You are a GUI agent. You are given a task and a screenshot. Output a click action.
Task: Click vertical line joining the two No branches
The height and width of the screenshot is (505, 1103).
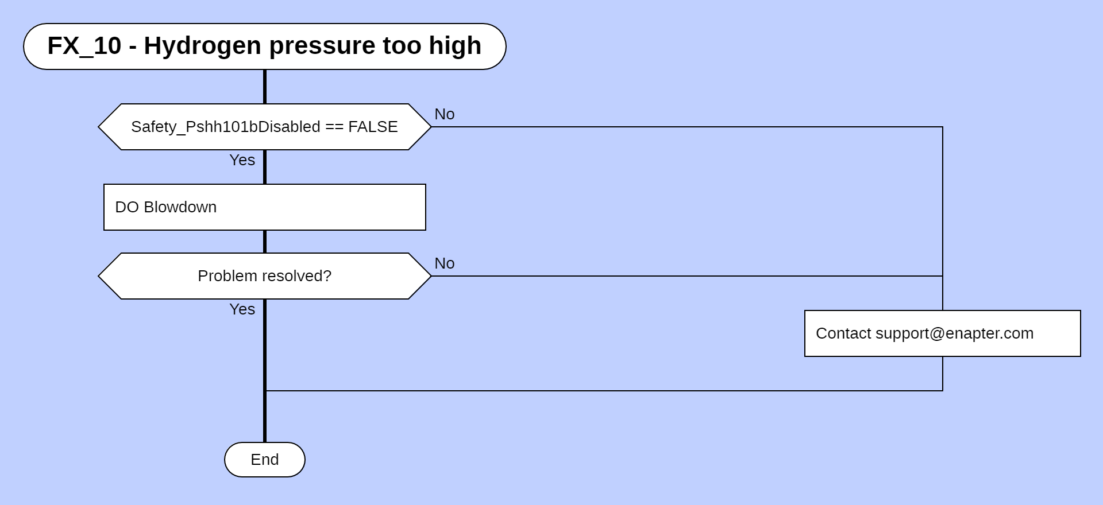coord(943,201)
